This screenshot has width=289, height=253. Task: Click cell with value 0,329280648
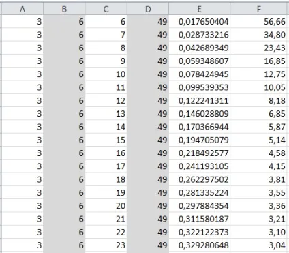pos(200,245)
